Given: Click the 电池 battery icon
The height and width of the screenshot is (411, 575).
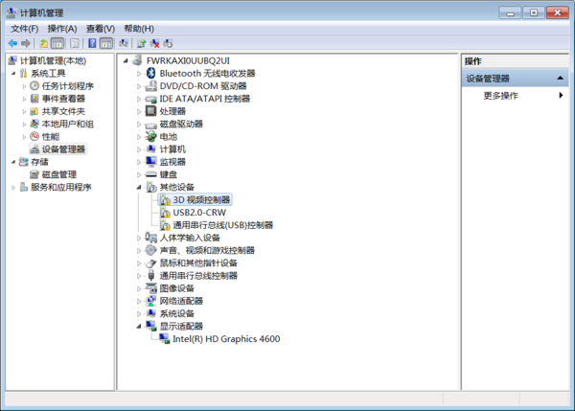Looking at the screenshot, I should 150,136.
